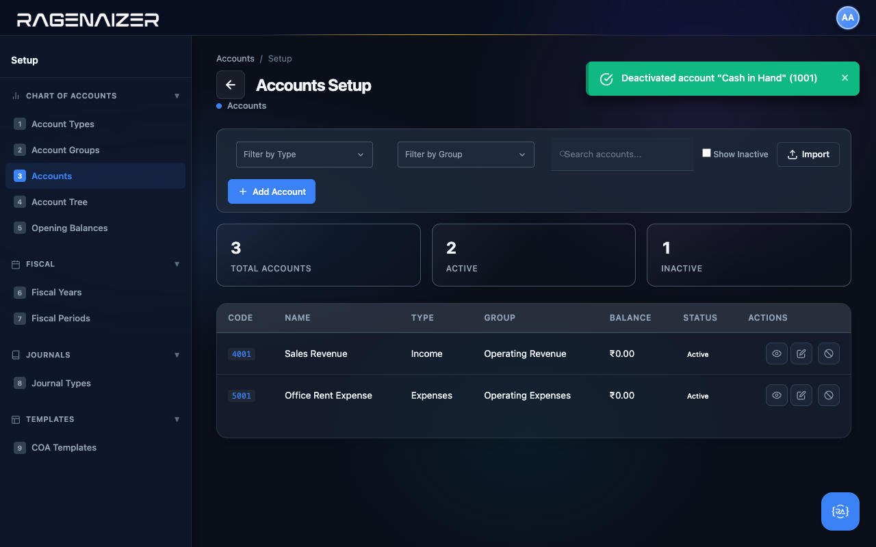
Task: Enable the Show Inactive checkbox
Action: click(x=706, y=153)
